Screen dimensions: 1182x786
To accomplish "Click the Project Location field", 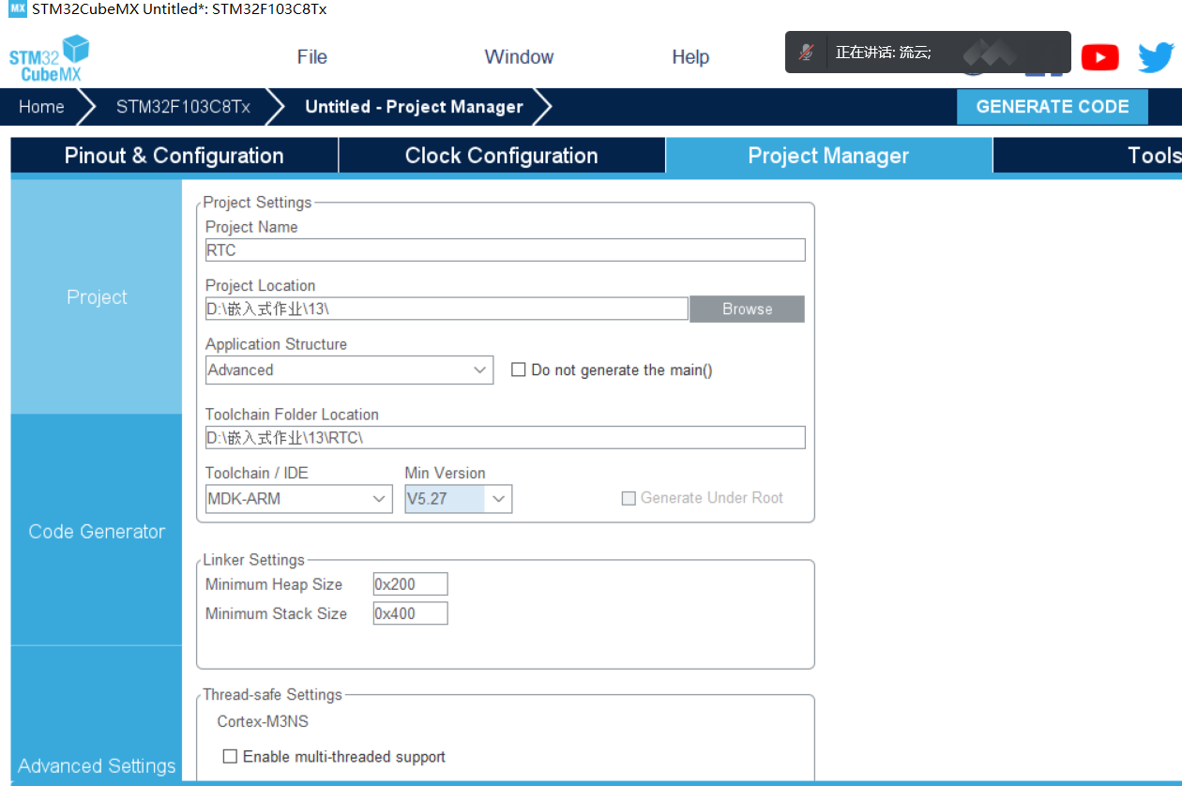I will (x=447, y=309).
